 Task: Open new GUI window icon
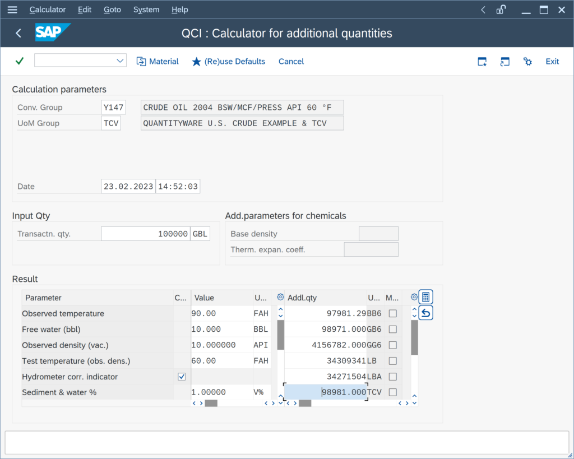click(x=482, y=62)
